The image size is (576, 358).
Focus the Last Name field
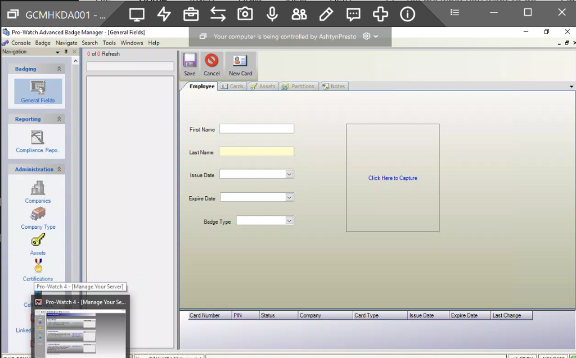pyautogui.click(x=256, y=151)
